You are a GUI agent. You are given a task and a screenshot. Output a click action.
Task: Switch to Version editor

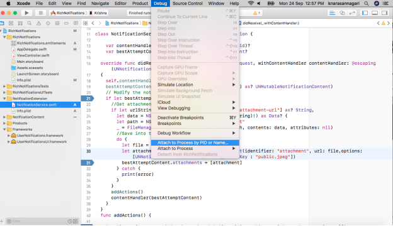(x=352, y=13)
